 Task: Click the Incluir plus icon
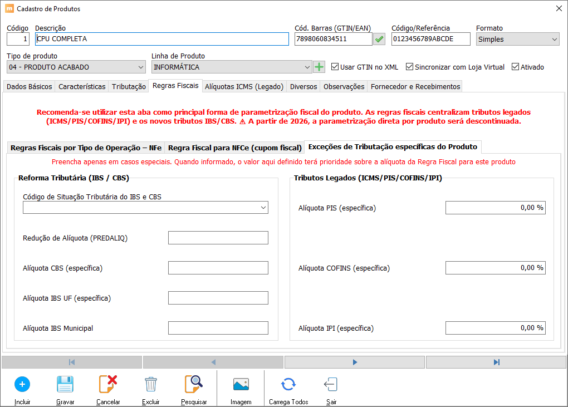pyautogui.click(x=22, y=384)
